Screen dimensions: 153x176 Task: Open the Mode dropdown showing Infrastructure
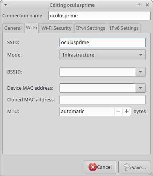(103, 55)
